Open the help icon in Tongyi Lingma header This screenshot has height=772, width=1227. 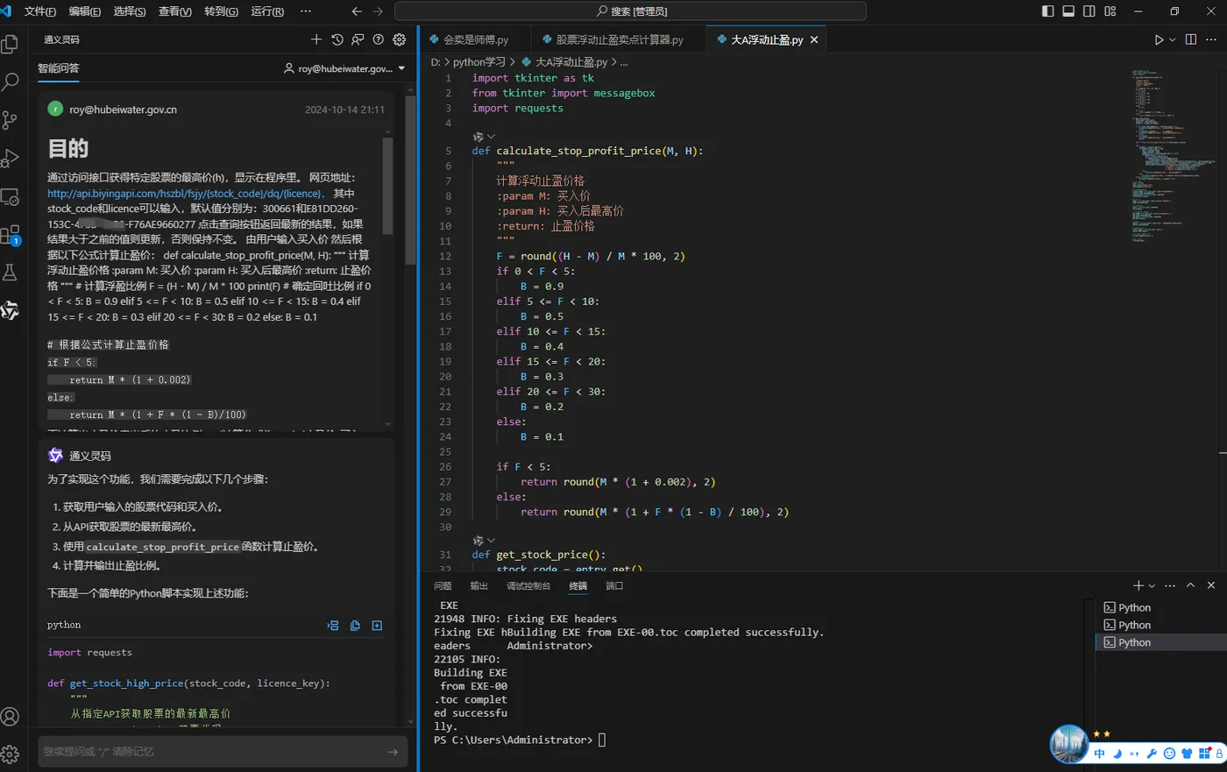379,39
